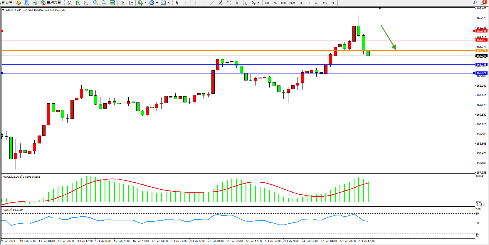
Task: Open the tile windows grid icon
Action: click(x=112, y=3)
